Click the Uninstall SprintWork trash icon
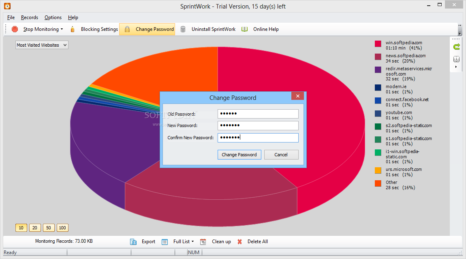This screenshot has width=466, height=259. pos(183,29)
